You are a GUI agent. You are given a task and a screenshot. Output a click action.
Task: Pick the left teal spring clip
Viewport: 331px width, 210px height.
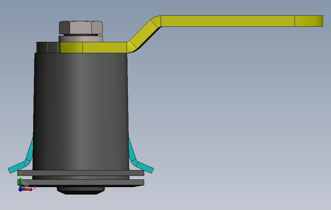21,156
